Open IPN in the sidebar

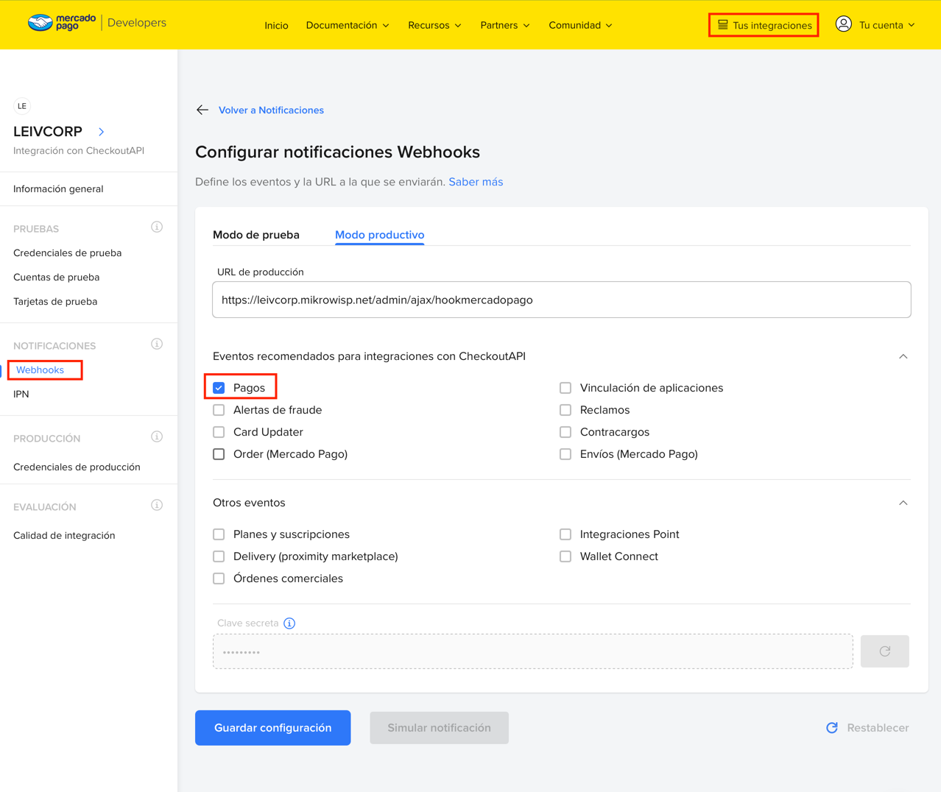point(21,395)
